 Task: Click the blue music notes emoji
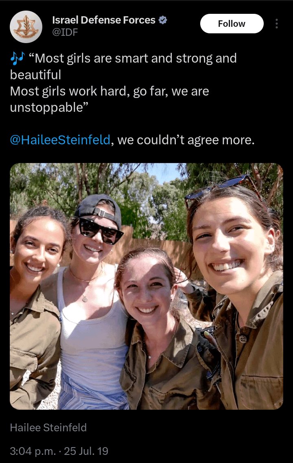click(x=17, y=58)
